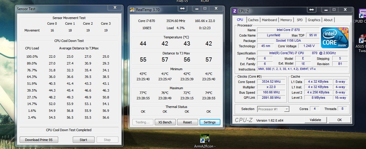Switch to the Memory tab in CPU-Z
366x149 pixels.
(x=286, y=20)
